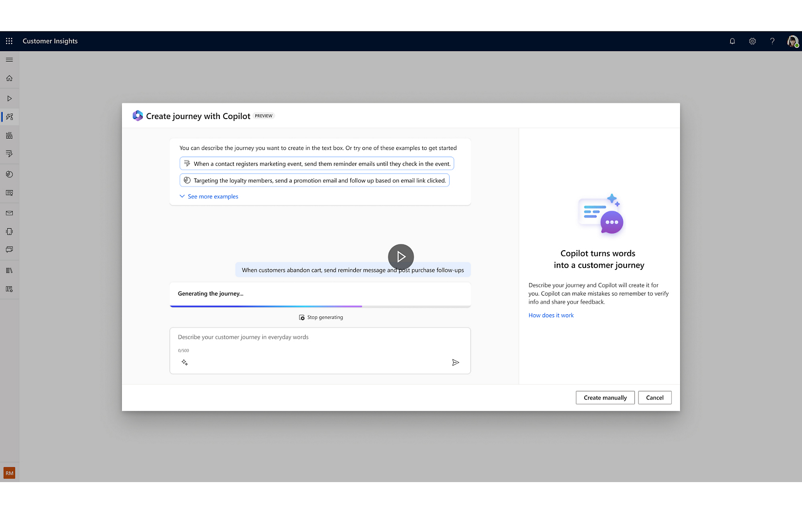Open the settings gear
802x512 pixels.
[752, 41]
